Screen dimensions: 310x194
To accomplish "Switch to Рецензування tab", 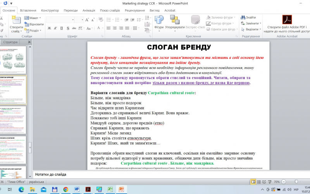I will (134, 10).
